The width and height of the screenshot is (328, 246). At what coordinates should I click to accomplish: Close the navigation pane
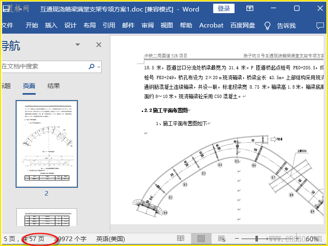point(99,45)
